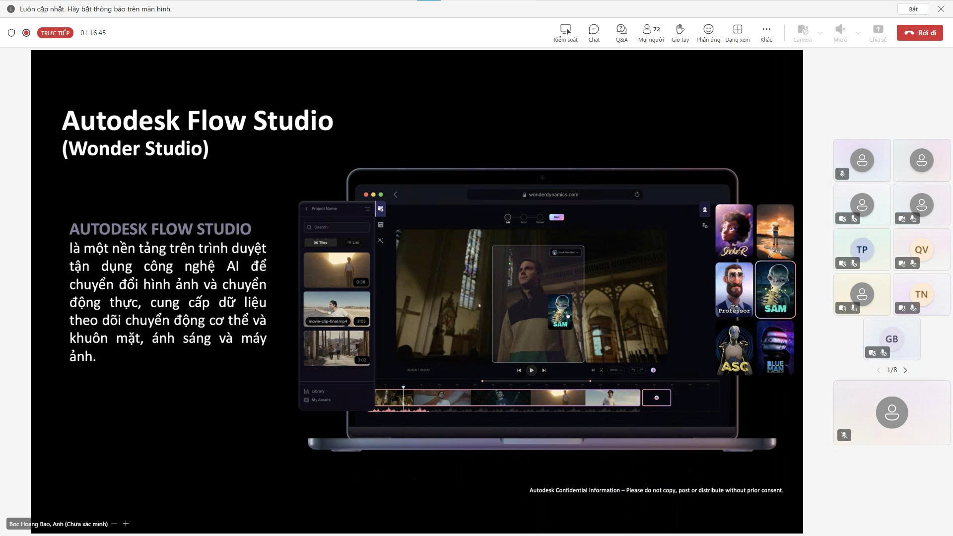Open the Khác more options menu

[x=766, y=33]
